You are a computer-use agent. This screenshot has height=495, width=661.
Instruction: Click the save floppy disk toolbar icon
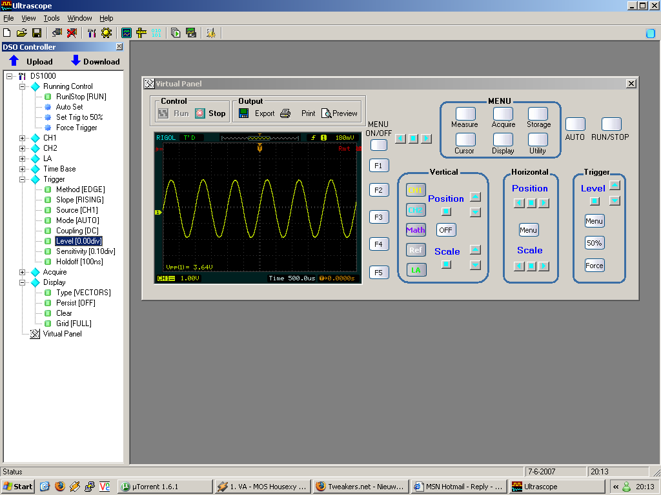coord(37,33)
